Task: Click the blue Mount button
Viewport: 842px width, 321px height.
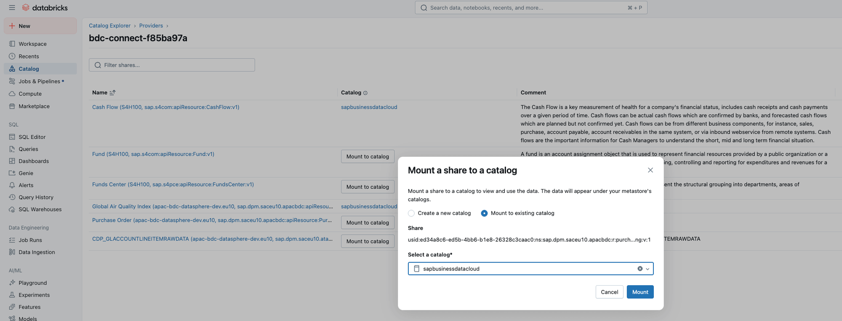Action: click(640, 292)
